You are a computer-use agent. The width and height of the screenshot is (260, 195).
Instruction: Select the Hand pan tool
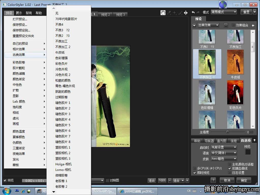pyautogui.click(x=163, y=13)
